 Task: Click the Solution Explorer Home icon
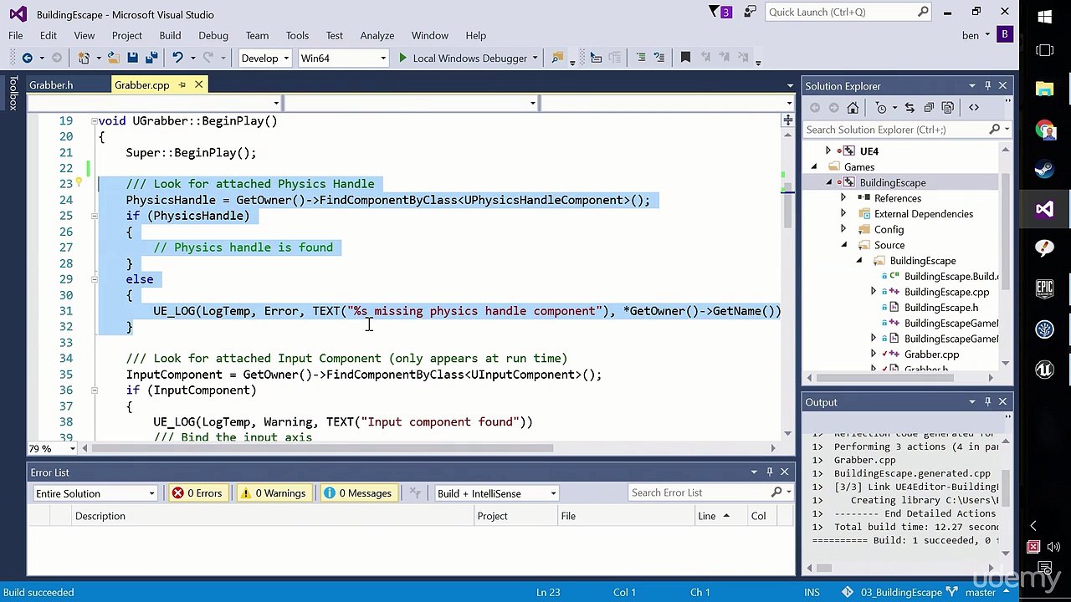coord(853,108)
